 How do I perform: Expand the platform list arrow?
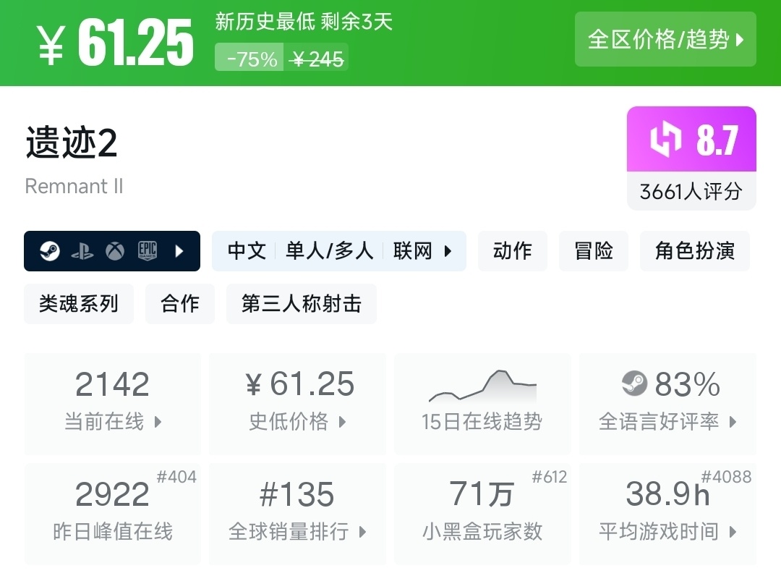tap(179, 251)
